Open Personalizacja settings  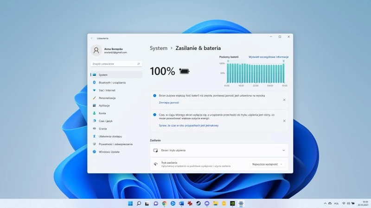[116, 98]
